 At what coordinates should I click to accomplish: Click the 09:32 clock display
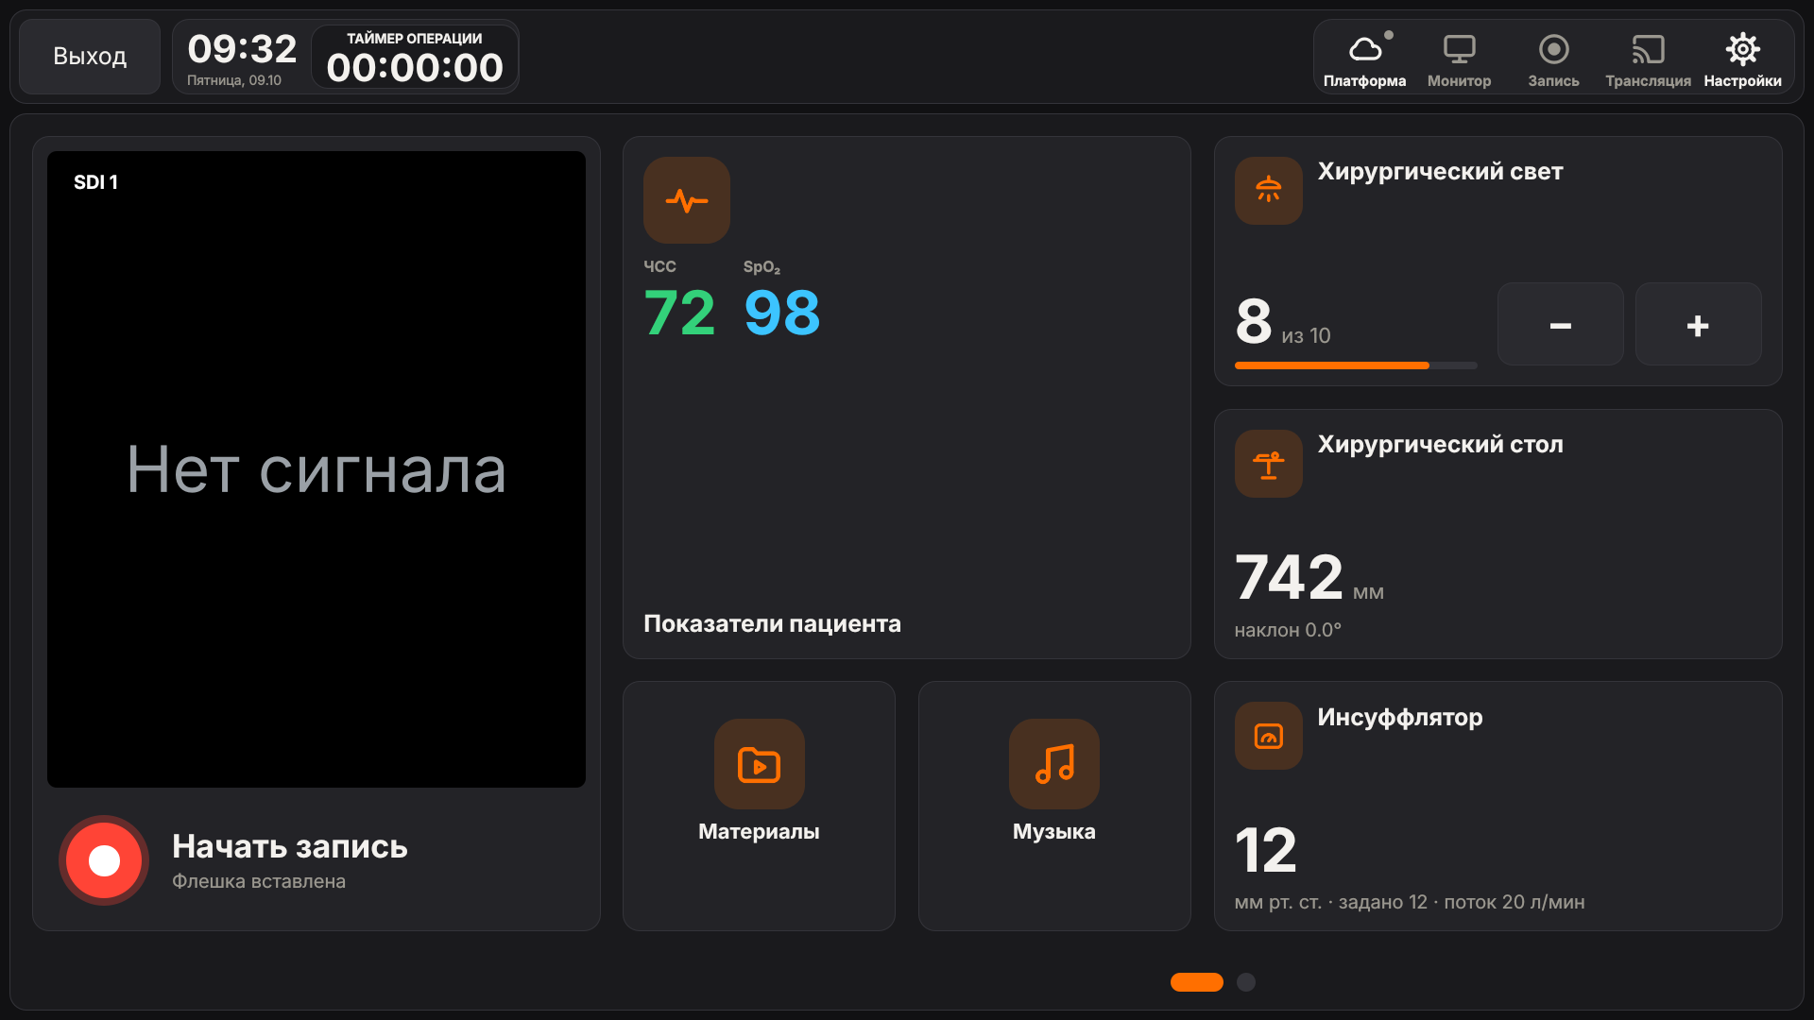[242, 48]
